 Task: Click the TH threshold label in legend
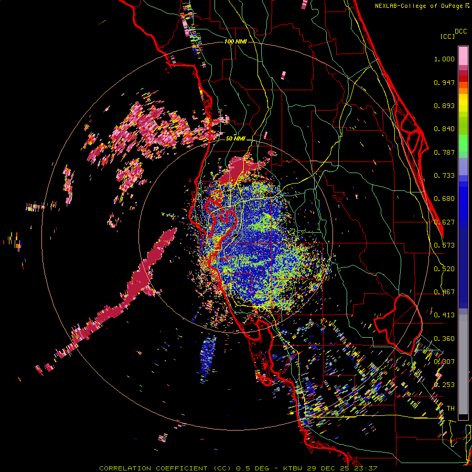click(x=450, y=409)
